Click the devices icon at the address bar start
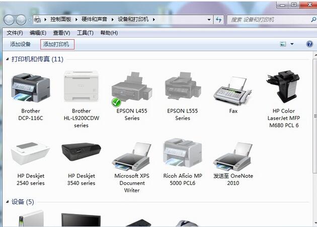Screen dimensions: 317x227 [37, 20]
